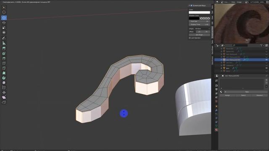
Task: Choose the Smooth vertices tool
Action: tap(4, 83)
